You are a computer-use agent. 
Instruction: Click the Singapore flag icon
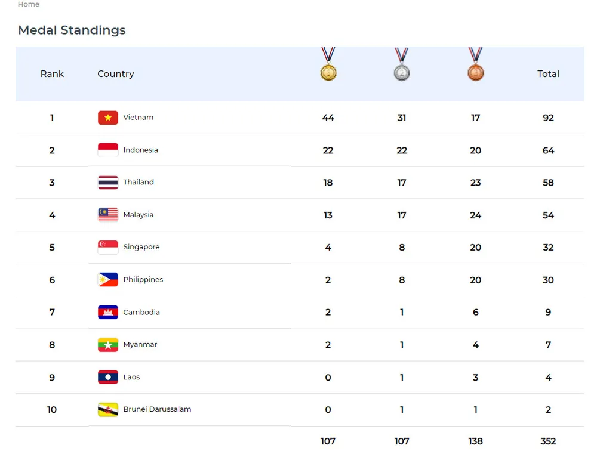click(x=108, y=248)
